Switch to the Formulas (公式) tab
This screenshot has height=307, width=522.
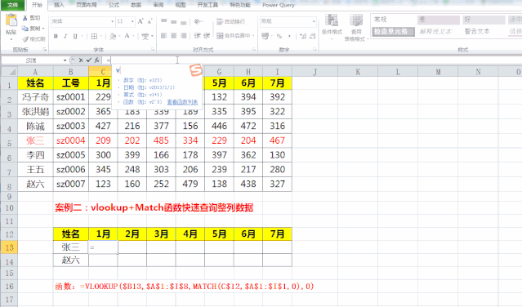114,5
